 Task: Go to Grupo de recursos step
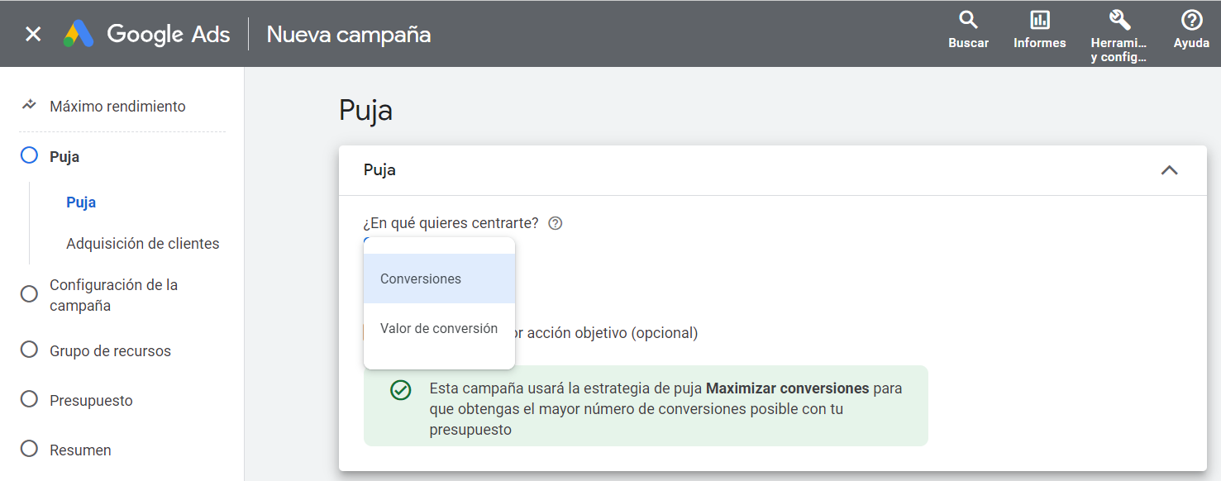110,351
